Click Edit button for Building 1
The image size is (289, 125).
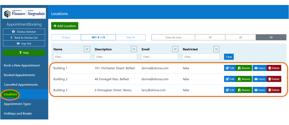click(x=230, y=68)
